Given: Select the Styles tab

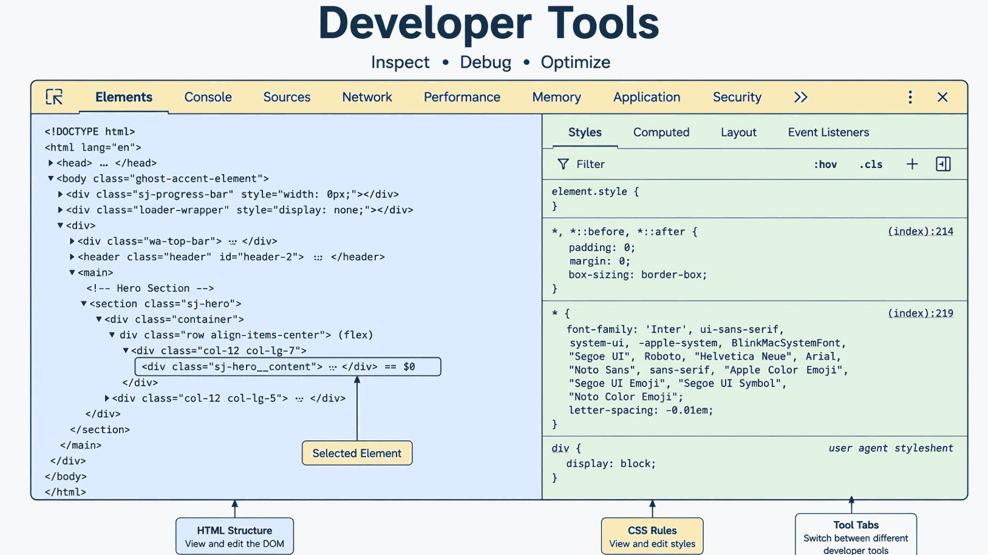Looking at the screenshot, I should (585, 132).
